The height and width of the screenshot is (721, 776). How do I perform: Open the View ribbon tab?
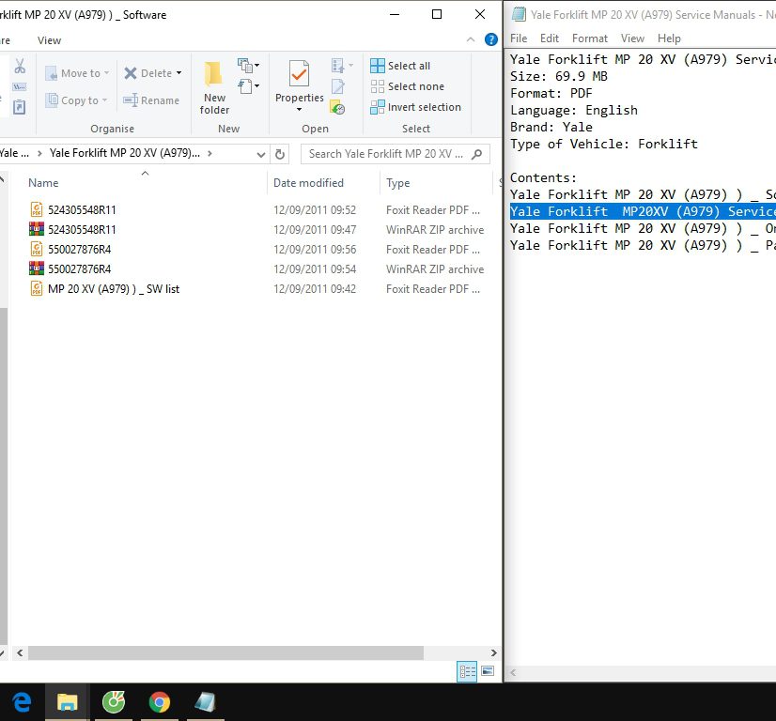[49, 40]
